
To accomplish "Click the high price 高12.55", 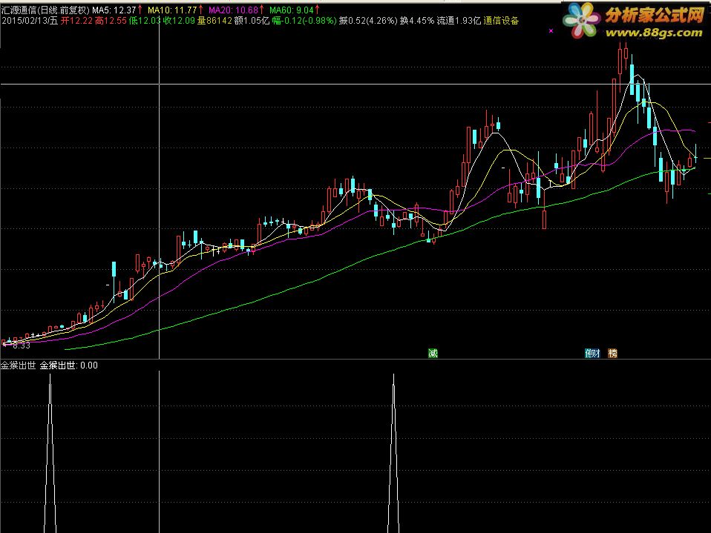I will click(x=111, y=21).
